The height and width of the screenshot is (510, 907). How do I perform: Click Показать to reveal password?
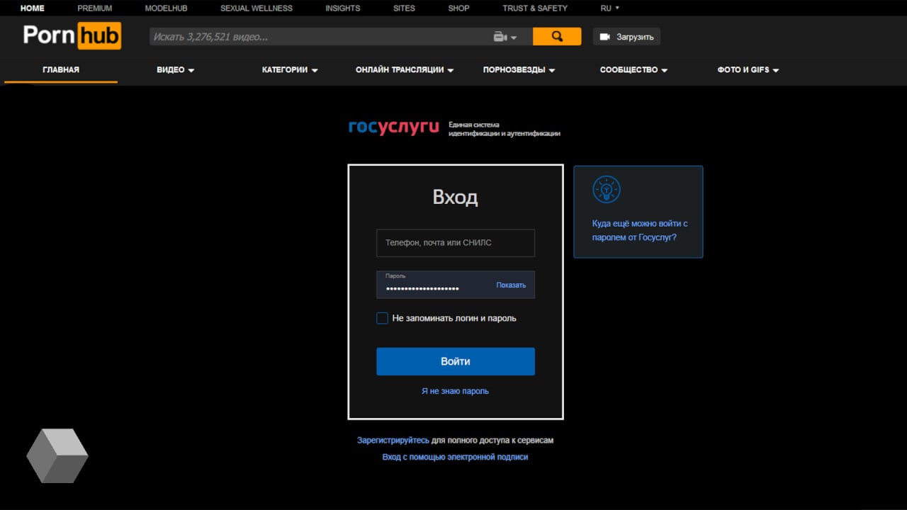coord(511,285)
